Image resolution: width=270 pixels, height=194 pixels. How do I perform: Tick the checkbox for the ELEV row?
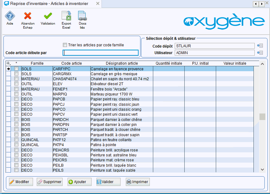pos(16,84)
